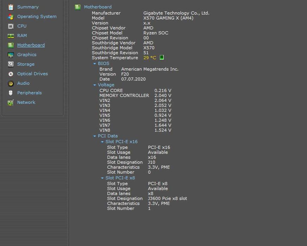This screenshot has height=246, width=307.
Task: Open the Optical Drives link
Action: pos(32,74)
